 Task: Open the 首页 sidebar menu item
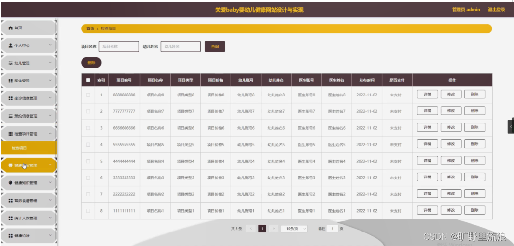[29, 28]
